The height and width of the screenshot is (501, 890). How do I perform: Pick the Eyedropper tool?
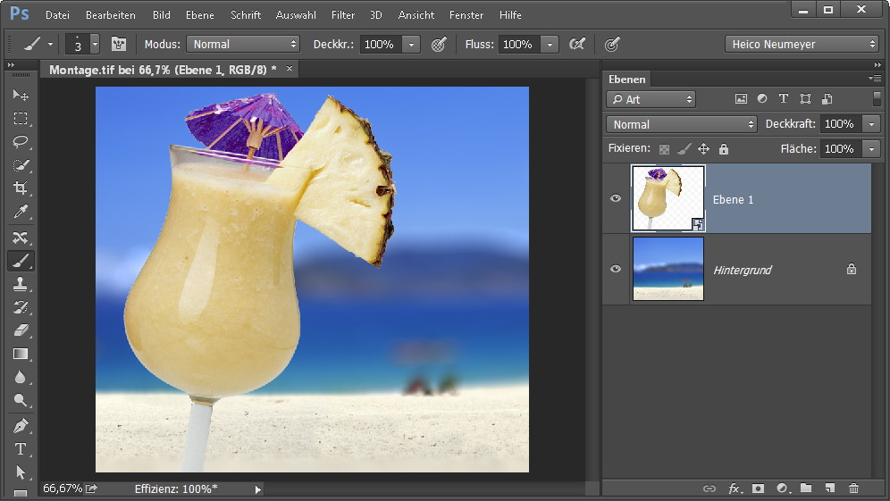tap(21, 212)
